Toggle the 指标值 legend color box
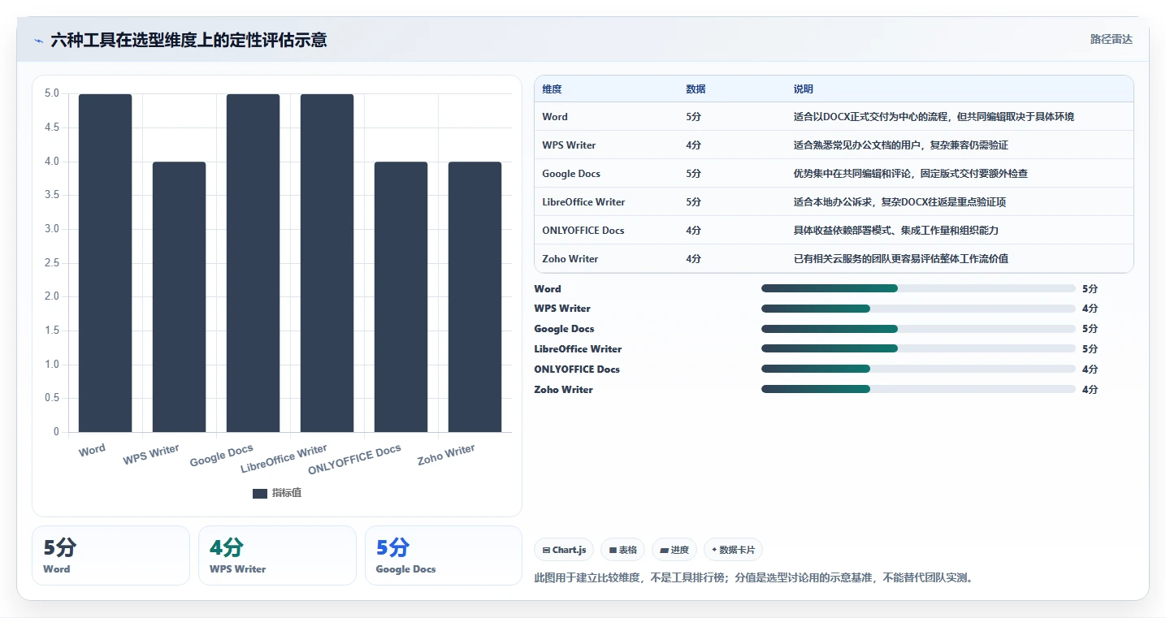 [x=260, y=493]
